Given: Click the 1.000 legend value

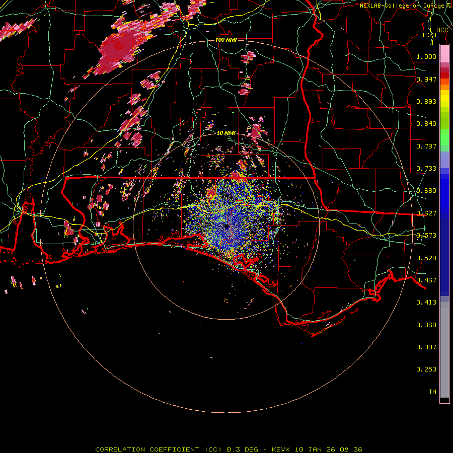Looking at the screenshot, I should (426, 56).
